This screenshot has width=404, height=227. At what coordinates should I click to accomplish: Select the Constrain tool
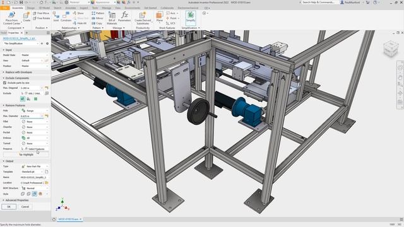tap(66, 17)
